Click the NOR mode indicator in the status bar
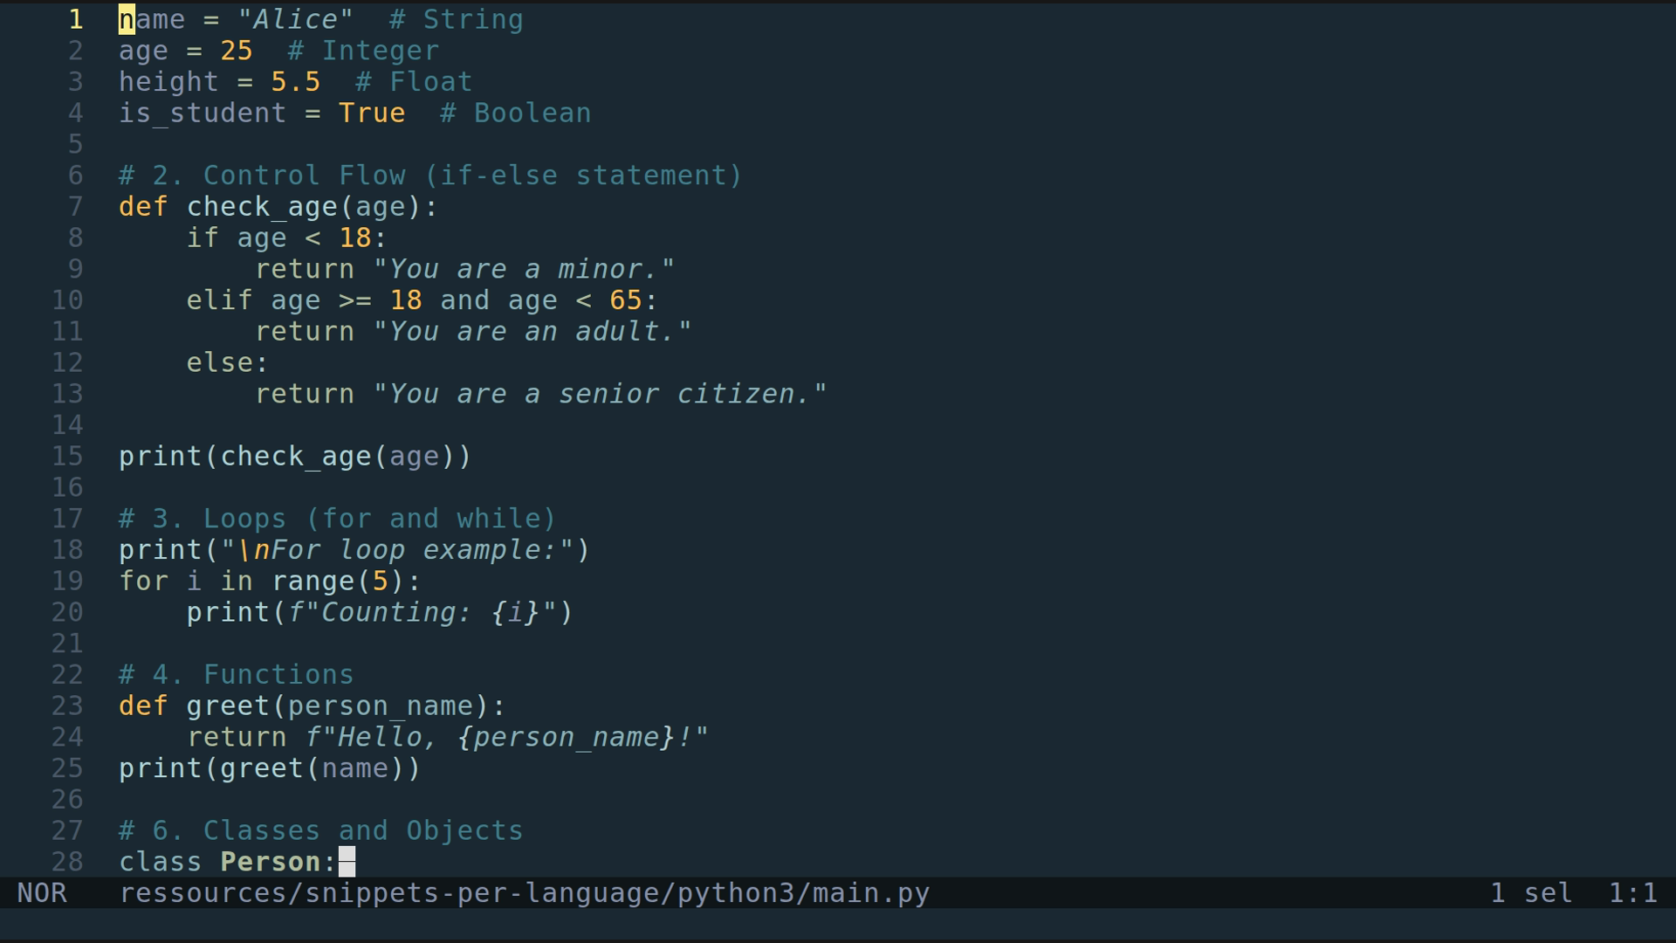 pos(44,892)
